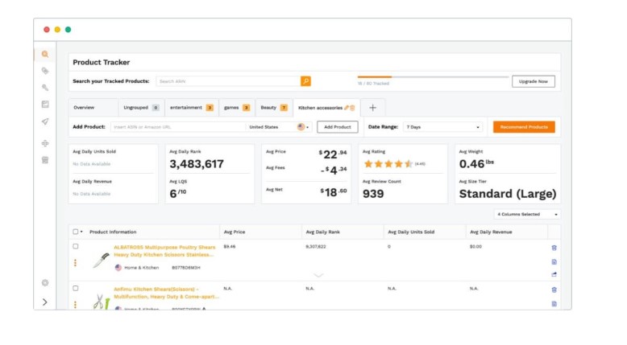Switch to the entertainment tab
The width and height of the screenshot is (627, 345).
pyautogui.click(x=192, y=108)
